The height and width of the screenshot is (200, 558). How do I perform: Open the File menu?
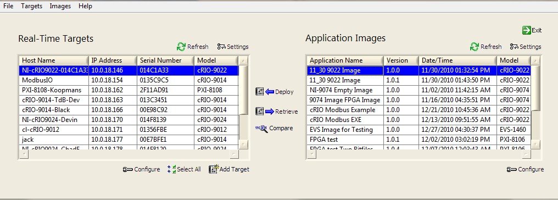point(8,6)
